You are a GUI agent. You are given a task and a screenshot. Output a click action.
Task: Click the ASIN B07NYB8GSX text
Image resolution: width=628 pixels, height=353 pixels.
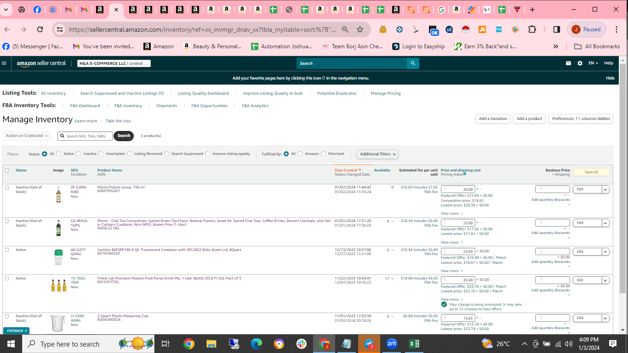108,254
